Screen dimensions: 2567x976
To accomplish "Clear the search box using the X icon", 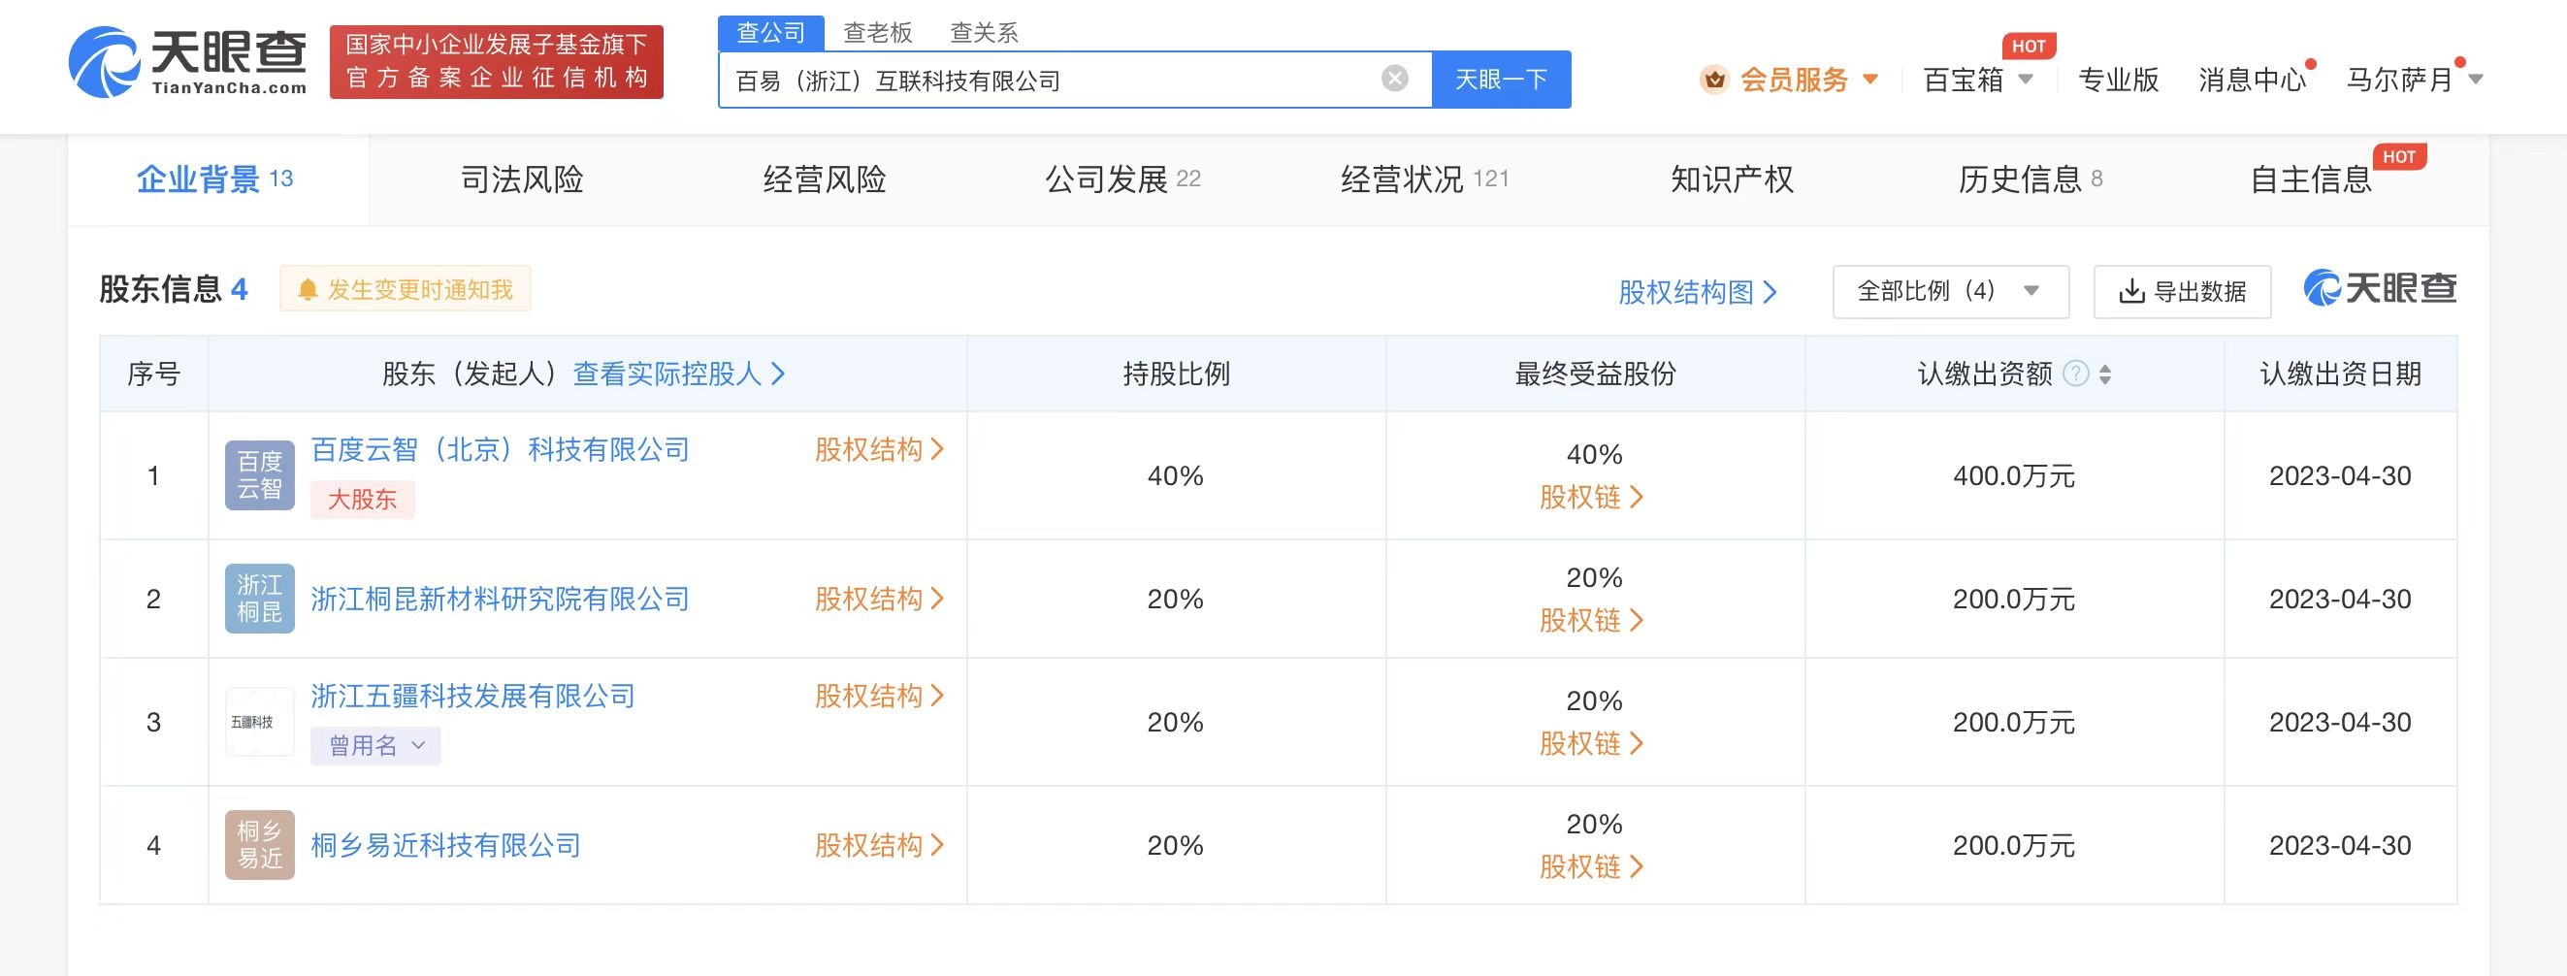I will (x=1393, y=79).
